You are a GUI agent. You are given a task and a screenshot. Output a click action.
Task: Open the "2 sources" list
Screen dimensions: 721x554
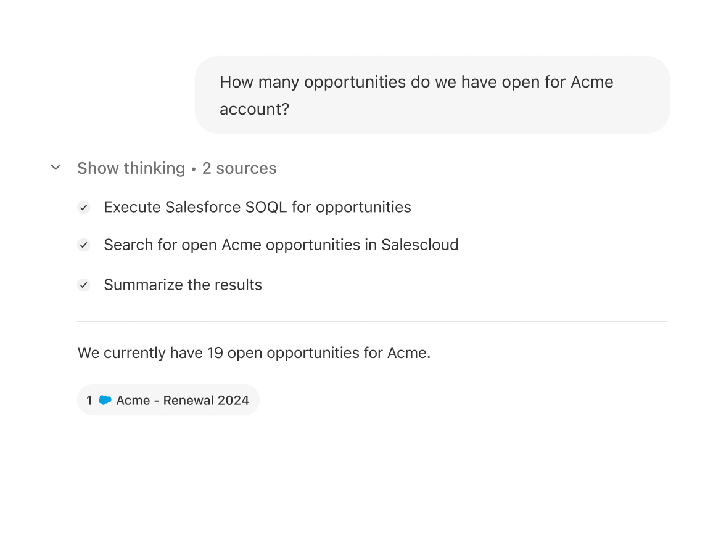tap(239, 168)
